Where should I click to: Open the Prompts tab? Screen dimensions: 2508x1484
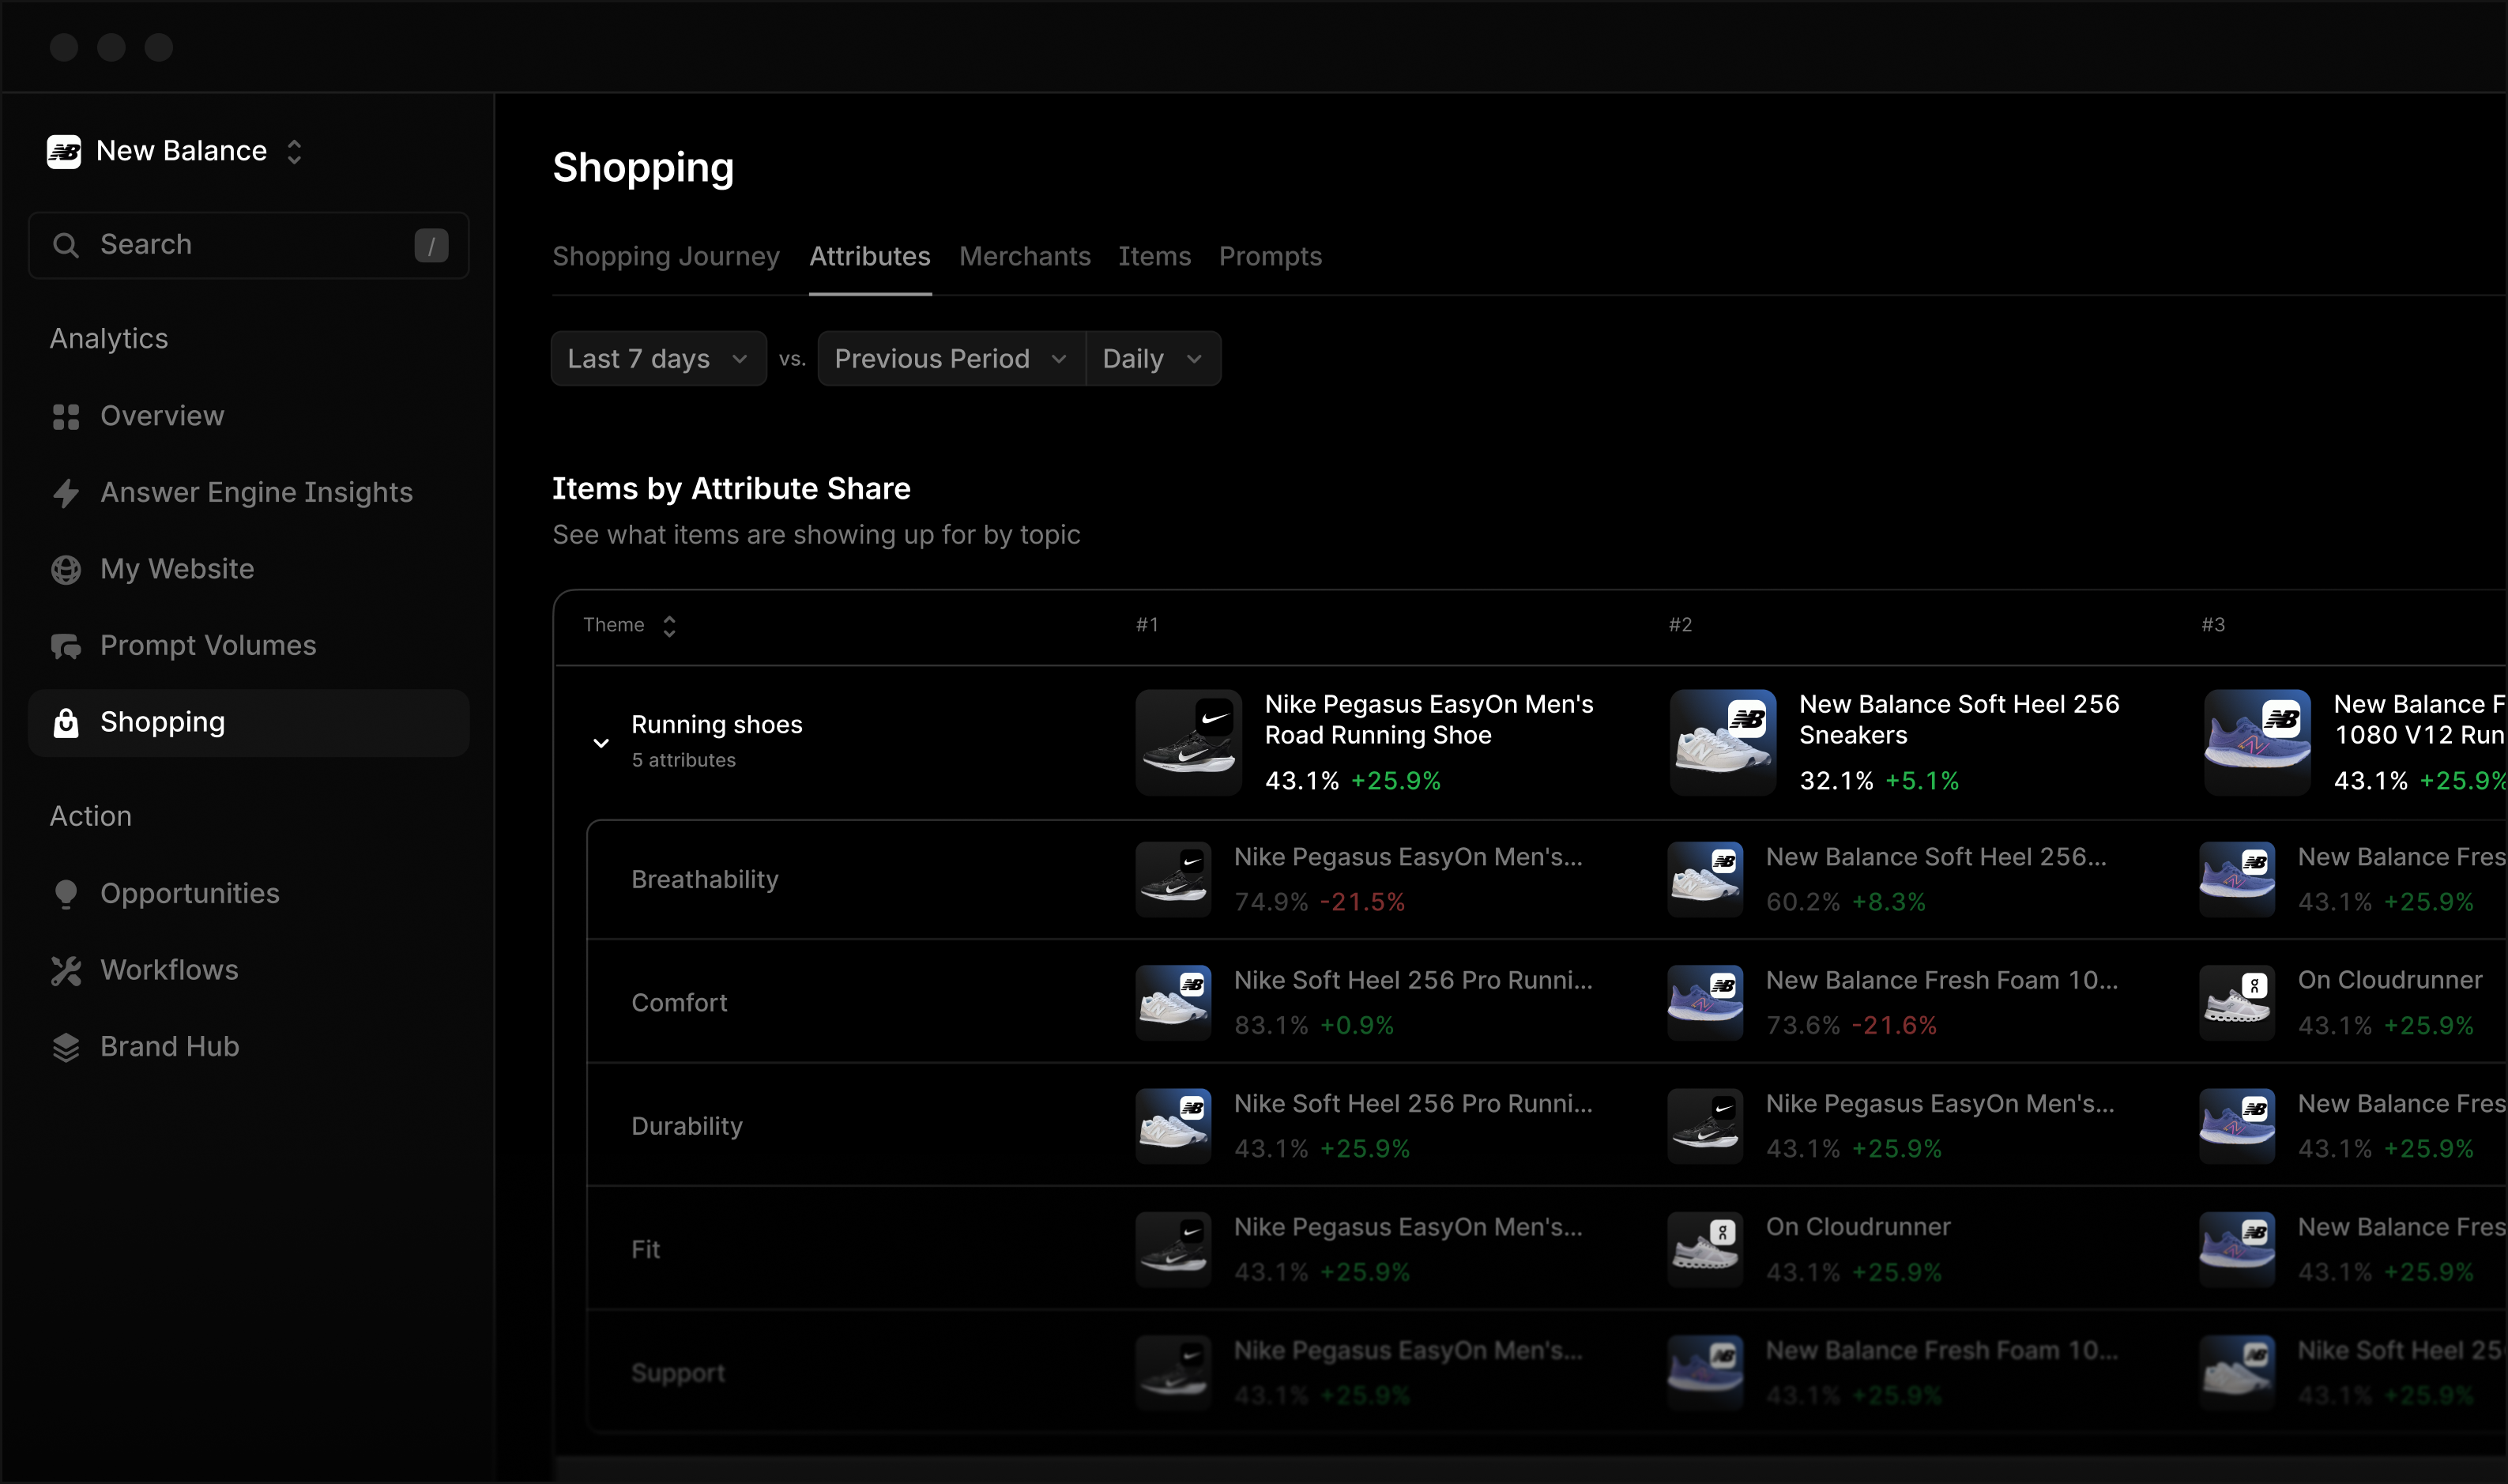click(1270, 257)
